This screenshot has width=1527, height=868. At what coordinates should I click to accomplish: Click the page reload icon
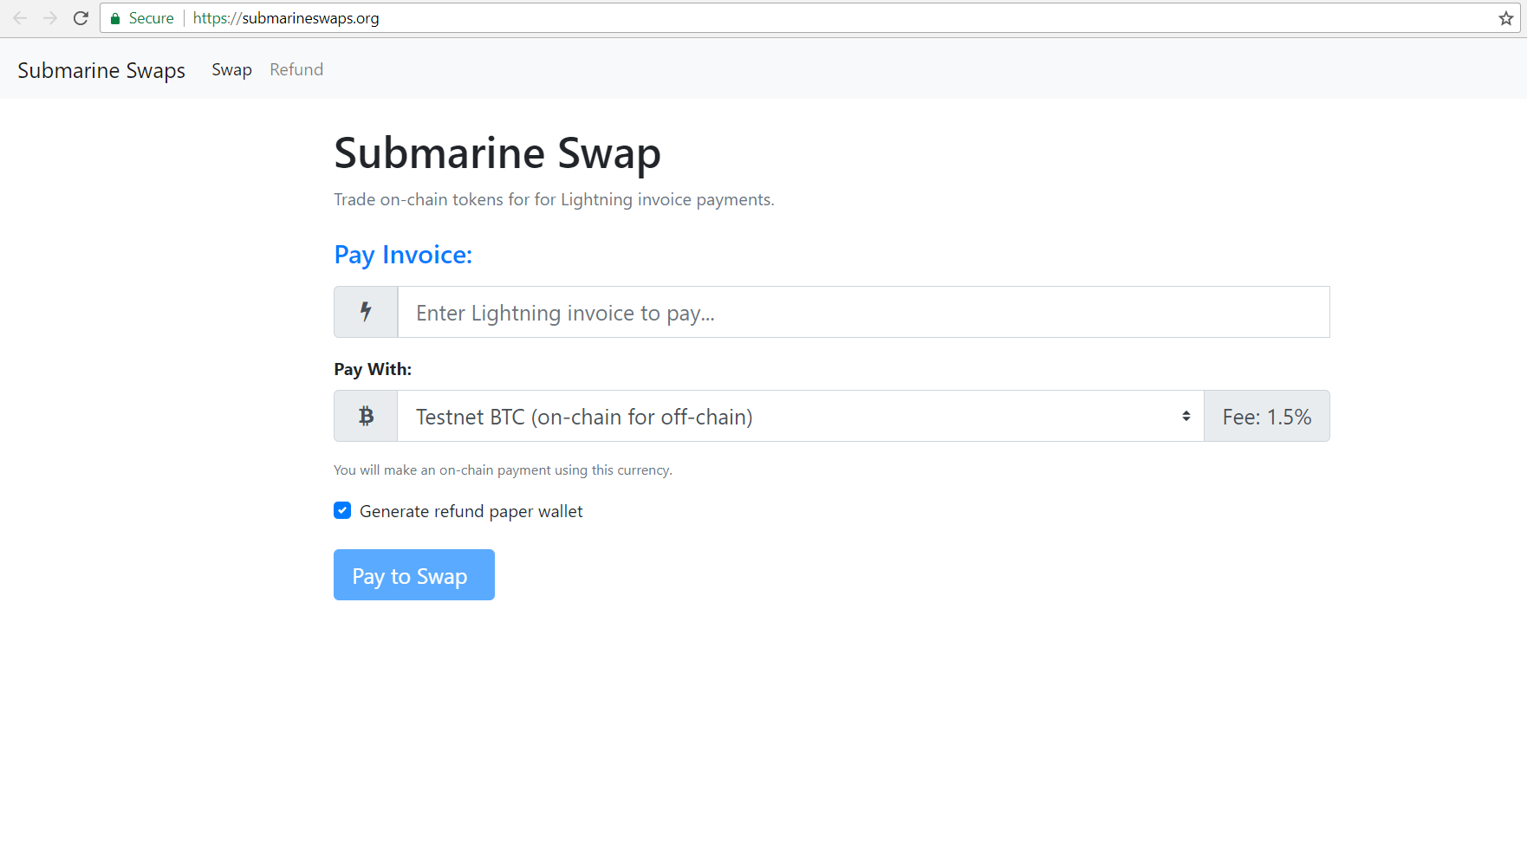[81, 17]
